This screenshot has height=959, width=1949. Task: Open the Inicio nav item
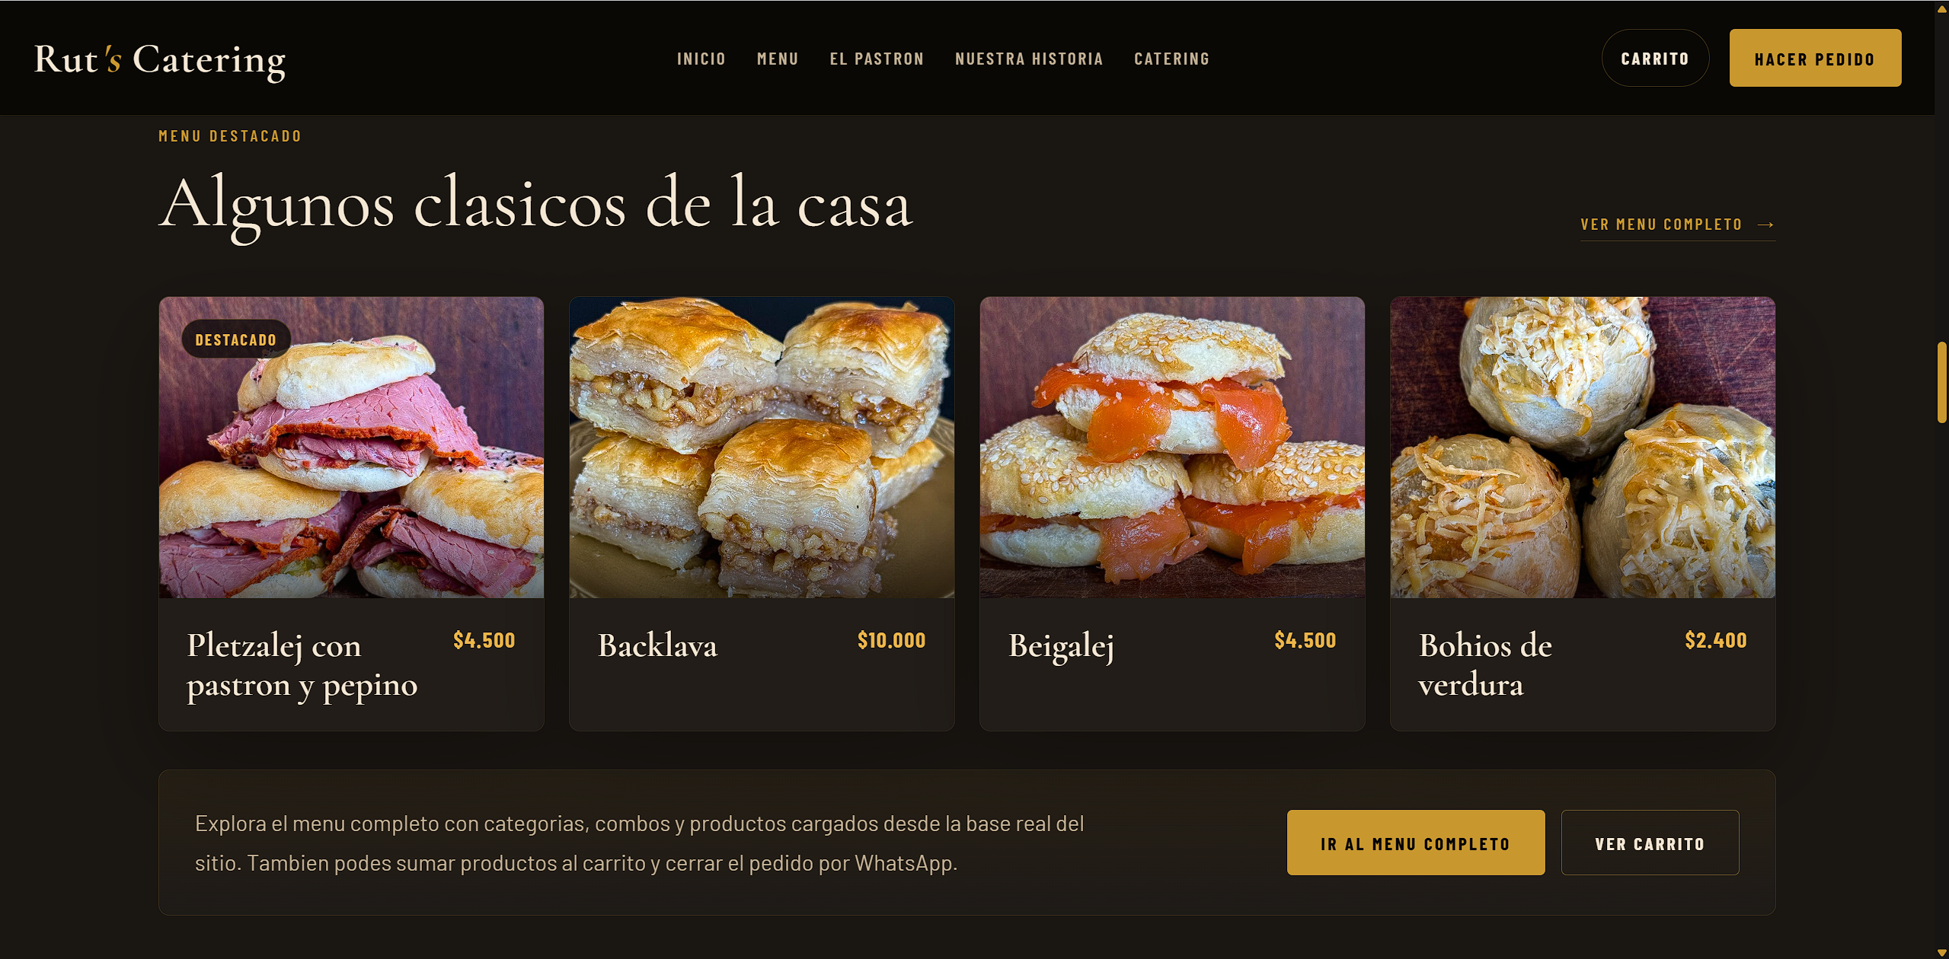tap(701, 59)
